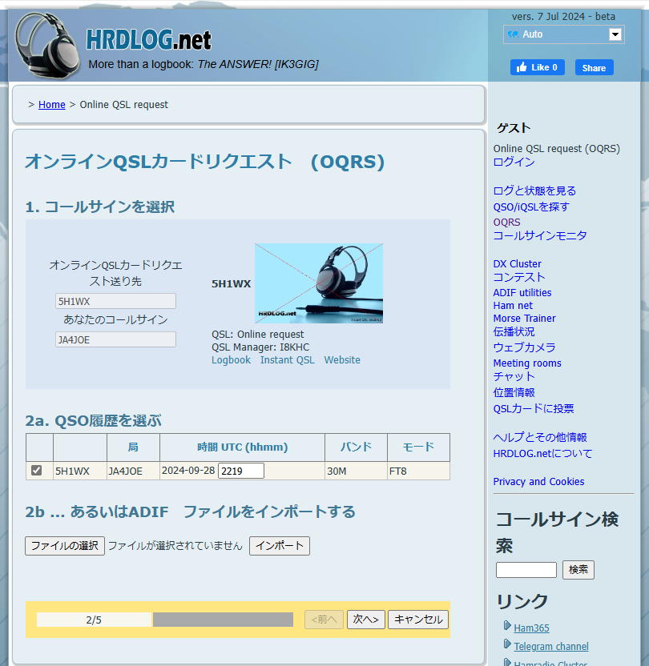
Task: Click the 5H1WX cell in QSO table
Action: [x=80, y=471]
